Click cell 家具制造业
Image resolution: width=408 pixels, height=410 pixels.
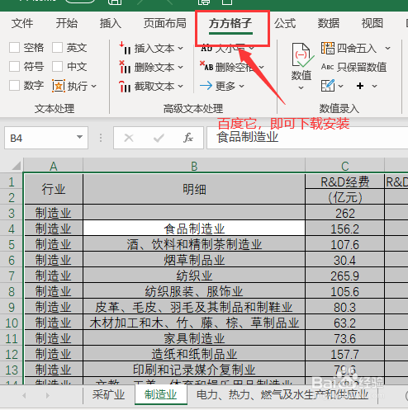[x=194, y=338]
